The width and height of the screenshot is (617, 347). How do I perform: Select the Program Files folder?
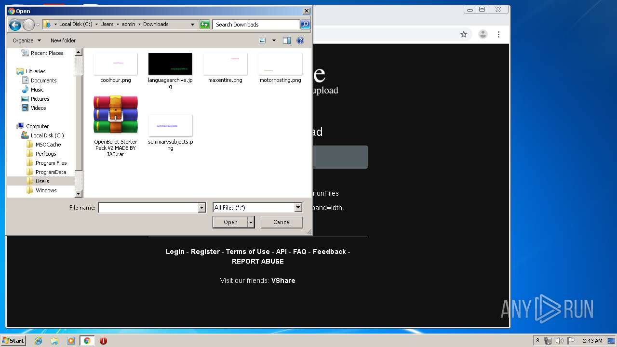[46, 163]
